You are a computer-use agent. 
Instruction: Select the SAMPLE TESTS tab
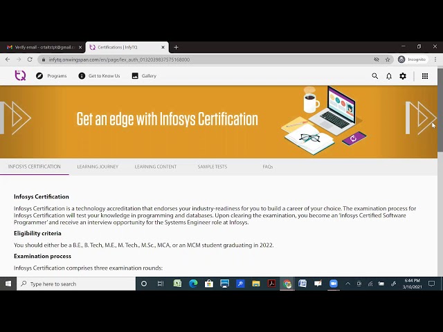pos(213,167)
